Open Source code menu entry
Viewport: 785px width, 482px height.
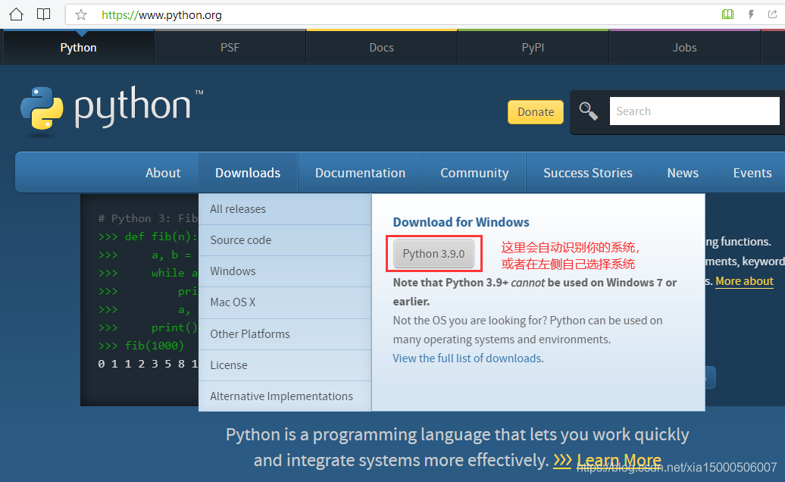(x=240, y=240)
